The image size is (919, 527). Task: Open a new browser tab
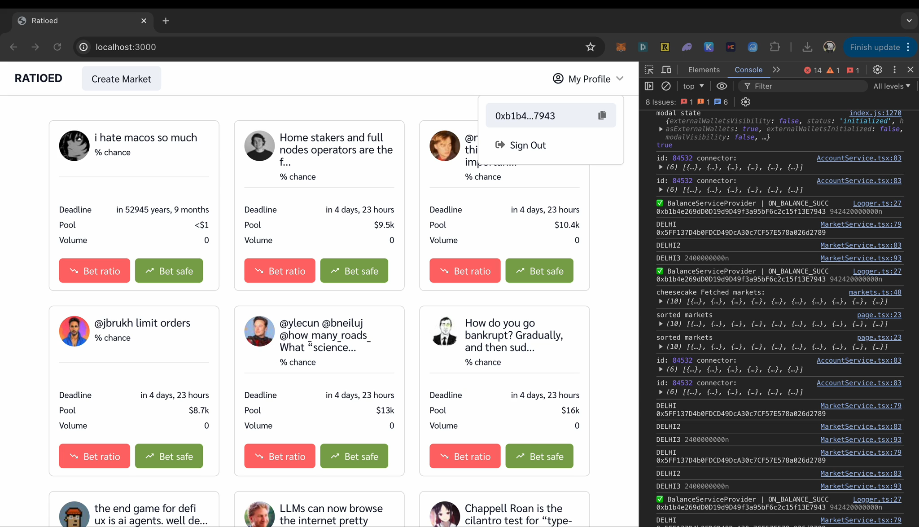click(166, 21)
